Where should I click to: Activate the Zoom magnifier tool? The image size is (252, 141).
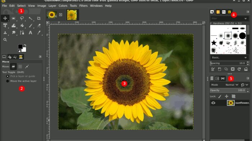pyautogui.click(x=5, y=40)
